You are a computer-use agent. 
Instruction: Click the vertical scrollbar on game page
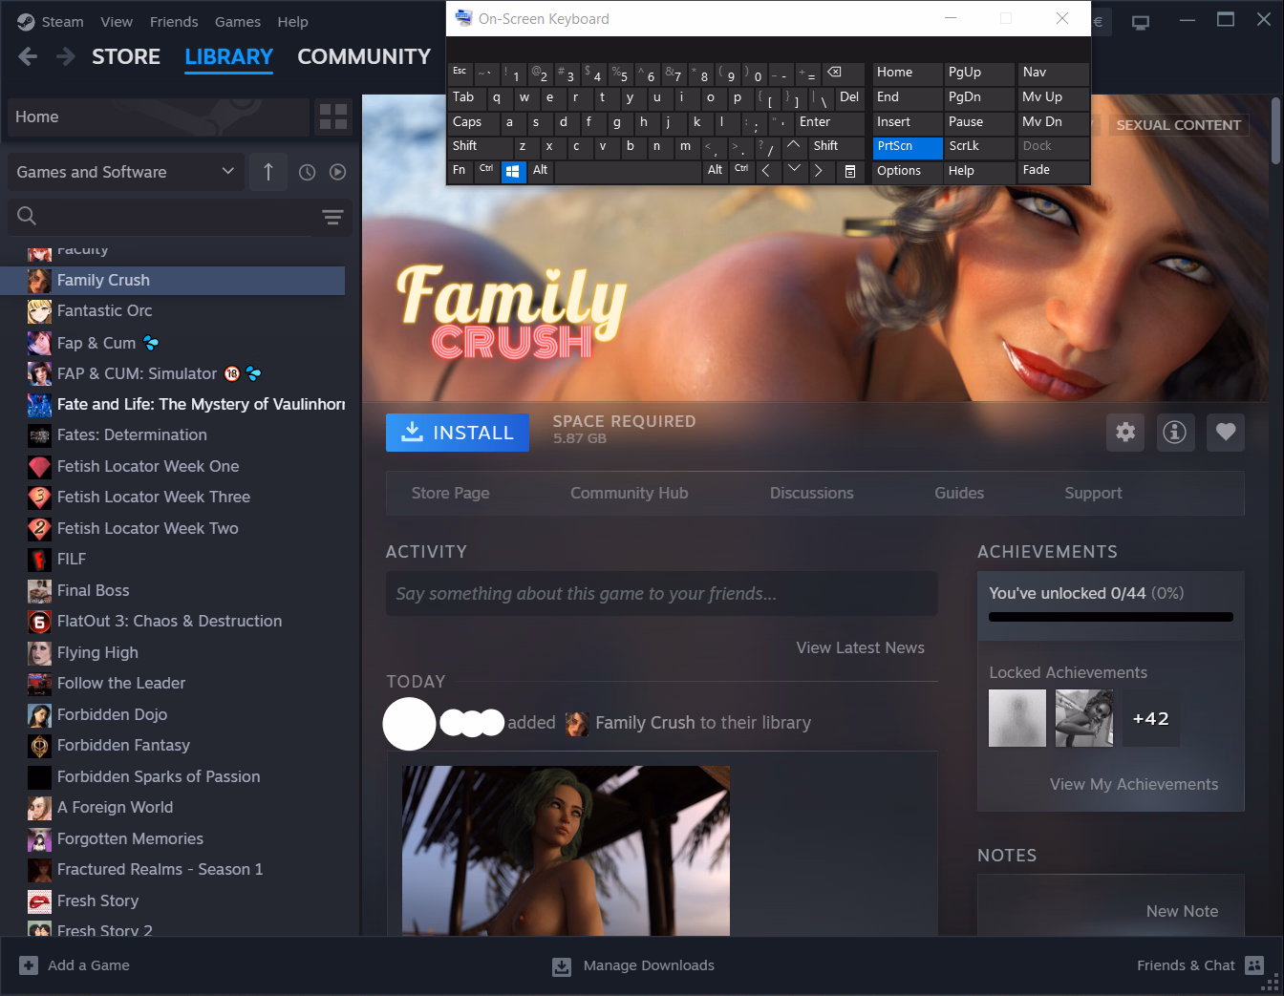tap(1275, 131)
